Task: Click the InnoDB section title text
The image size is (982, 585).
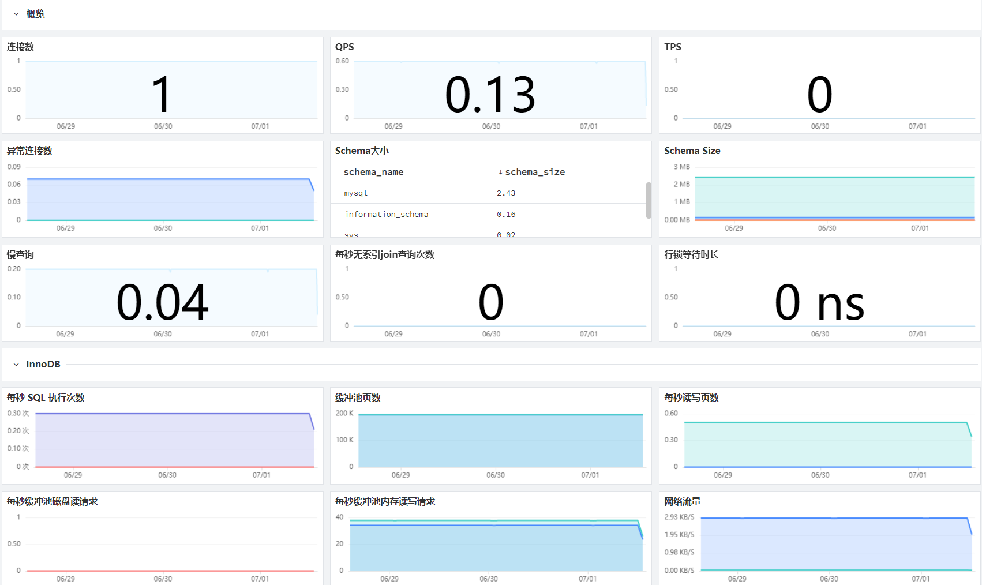Action: [43, 365]
